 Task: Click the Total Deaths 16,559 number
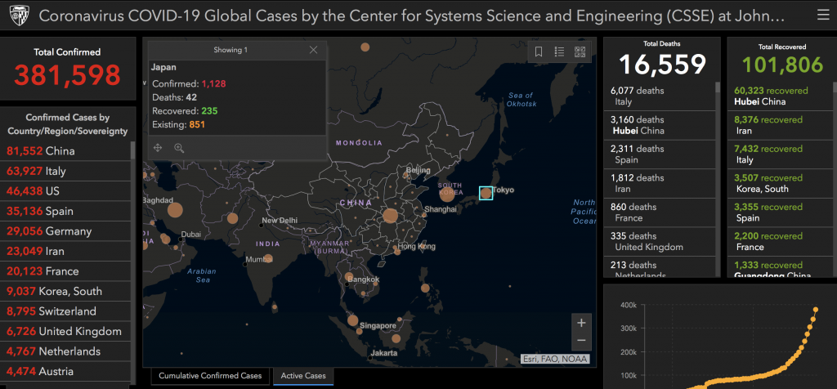pos(662,65)
